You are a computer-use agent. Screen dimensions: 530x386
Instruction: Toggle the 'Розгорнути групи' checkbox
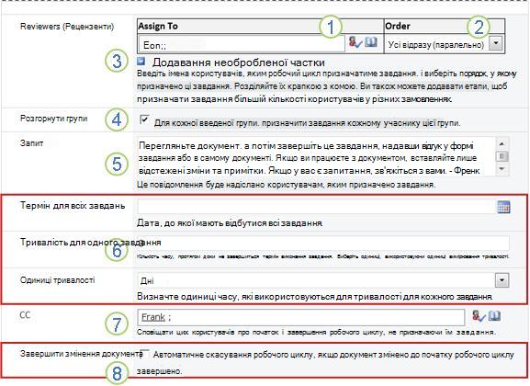click(144, 119)
